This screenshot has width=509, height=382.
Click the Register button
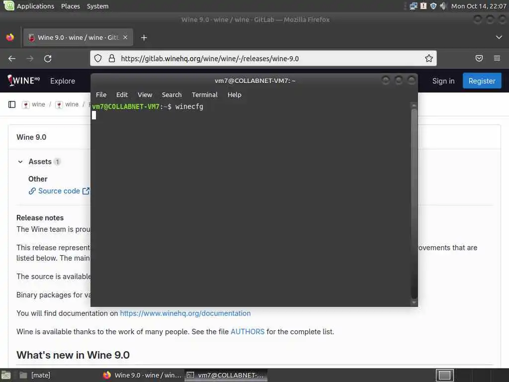[x=482, y=81]
